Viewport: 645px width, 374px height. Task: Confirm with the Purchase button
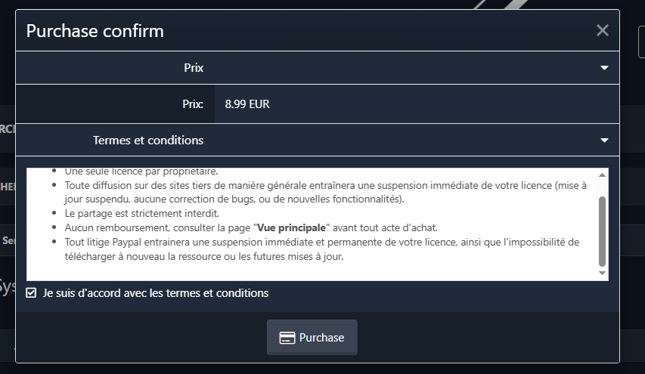pyautogui.click(x=312, y=338)
